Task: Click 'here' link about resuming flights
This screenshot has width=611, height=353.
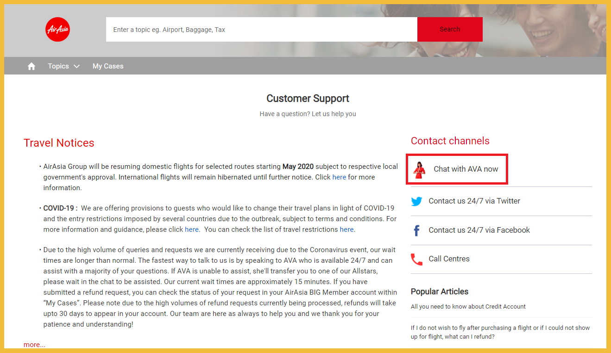Action: click(339, 177)
